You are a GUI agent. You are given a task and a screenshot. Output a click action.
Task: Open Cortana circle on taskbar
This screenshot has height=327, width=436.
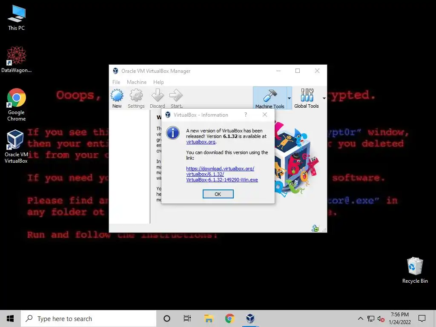click(x=167, y=318)
